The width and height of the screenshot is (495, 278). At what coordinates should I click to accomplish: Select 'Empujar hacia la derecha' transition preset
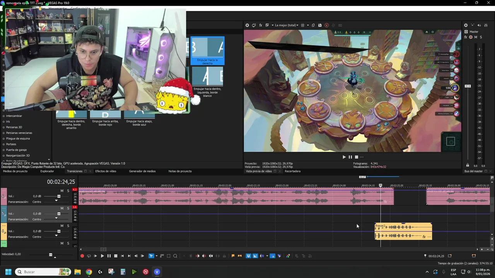point(207,51)
